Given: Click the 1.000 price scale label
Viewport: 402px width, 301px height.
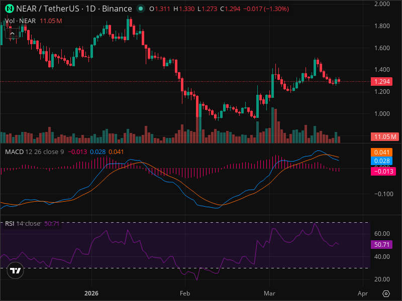Looking at the screenshot, I should coord(382,114).
